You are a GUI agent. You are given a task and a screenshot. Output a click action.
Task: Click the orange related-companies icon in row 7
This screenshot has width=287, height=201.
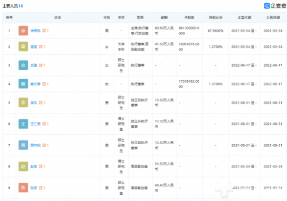pos(44,145)
